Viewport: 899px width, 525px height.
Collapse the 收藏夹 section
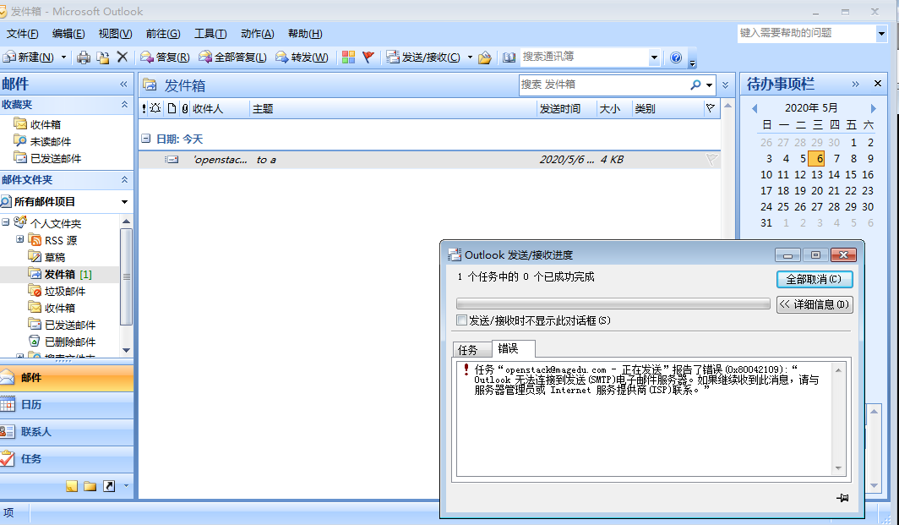point(124,105)
